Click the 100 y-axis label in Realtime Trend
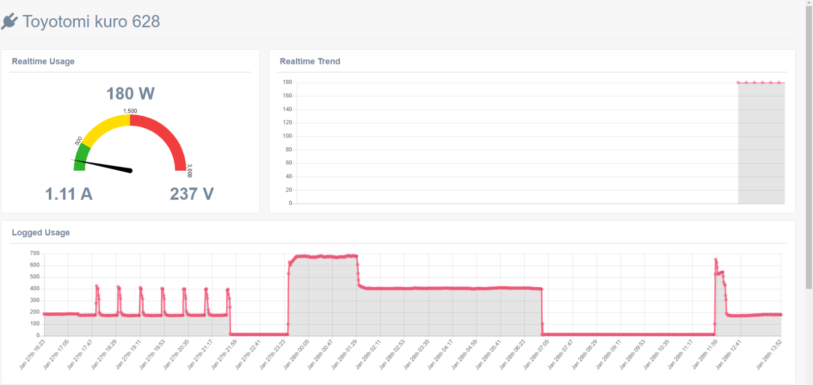The height and width of the screenshot is (385, 813). [x=288, y=136]
